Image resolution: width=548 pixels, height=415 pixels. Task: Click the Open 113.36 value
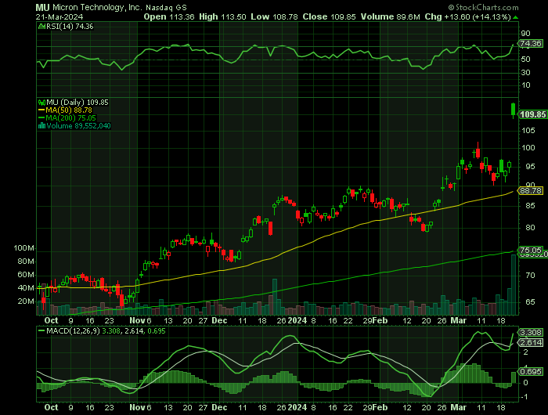169,16
